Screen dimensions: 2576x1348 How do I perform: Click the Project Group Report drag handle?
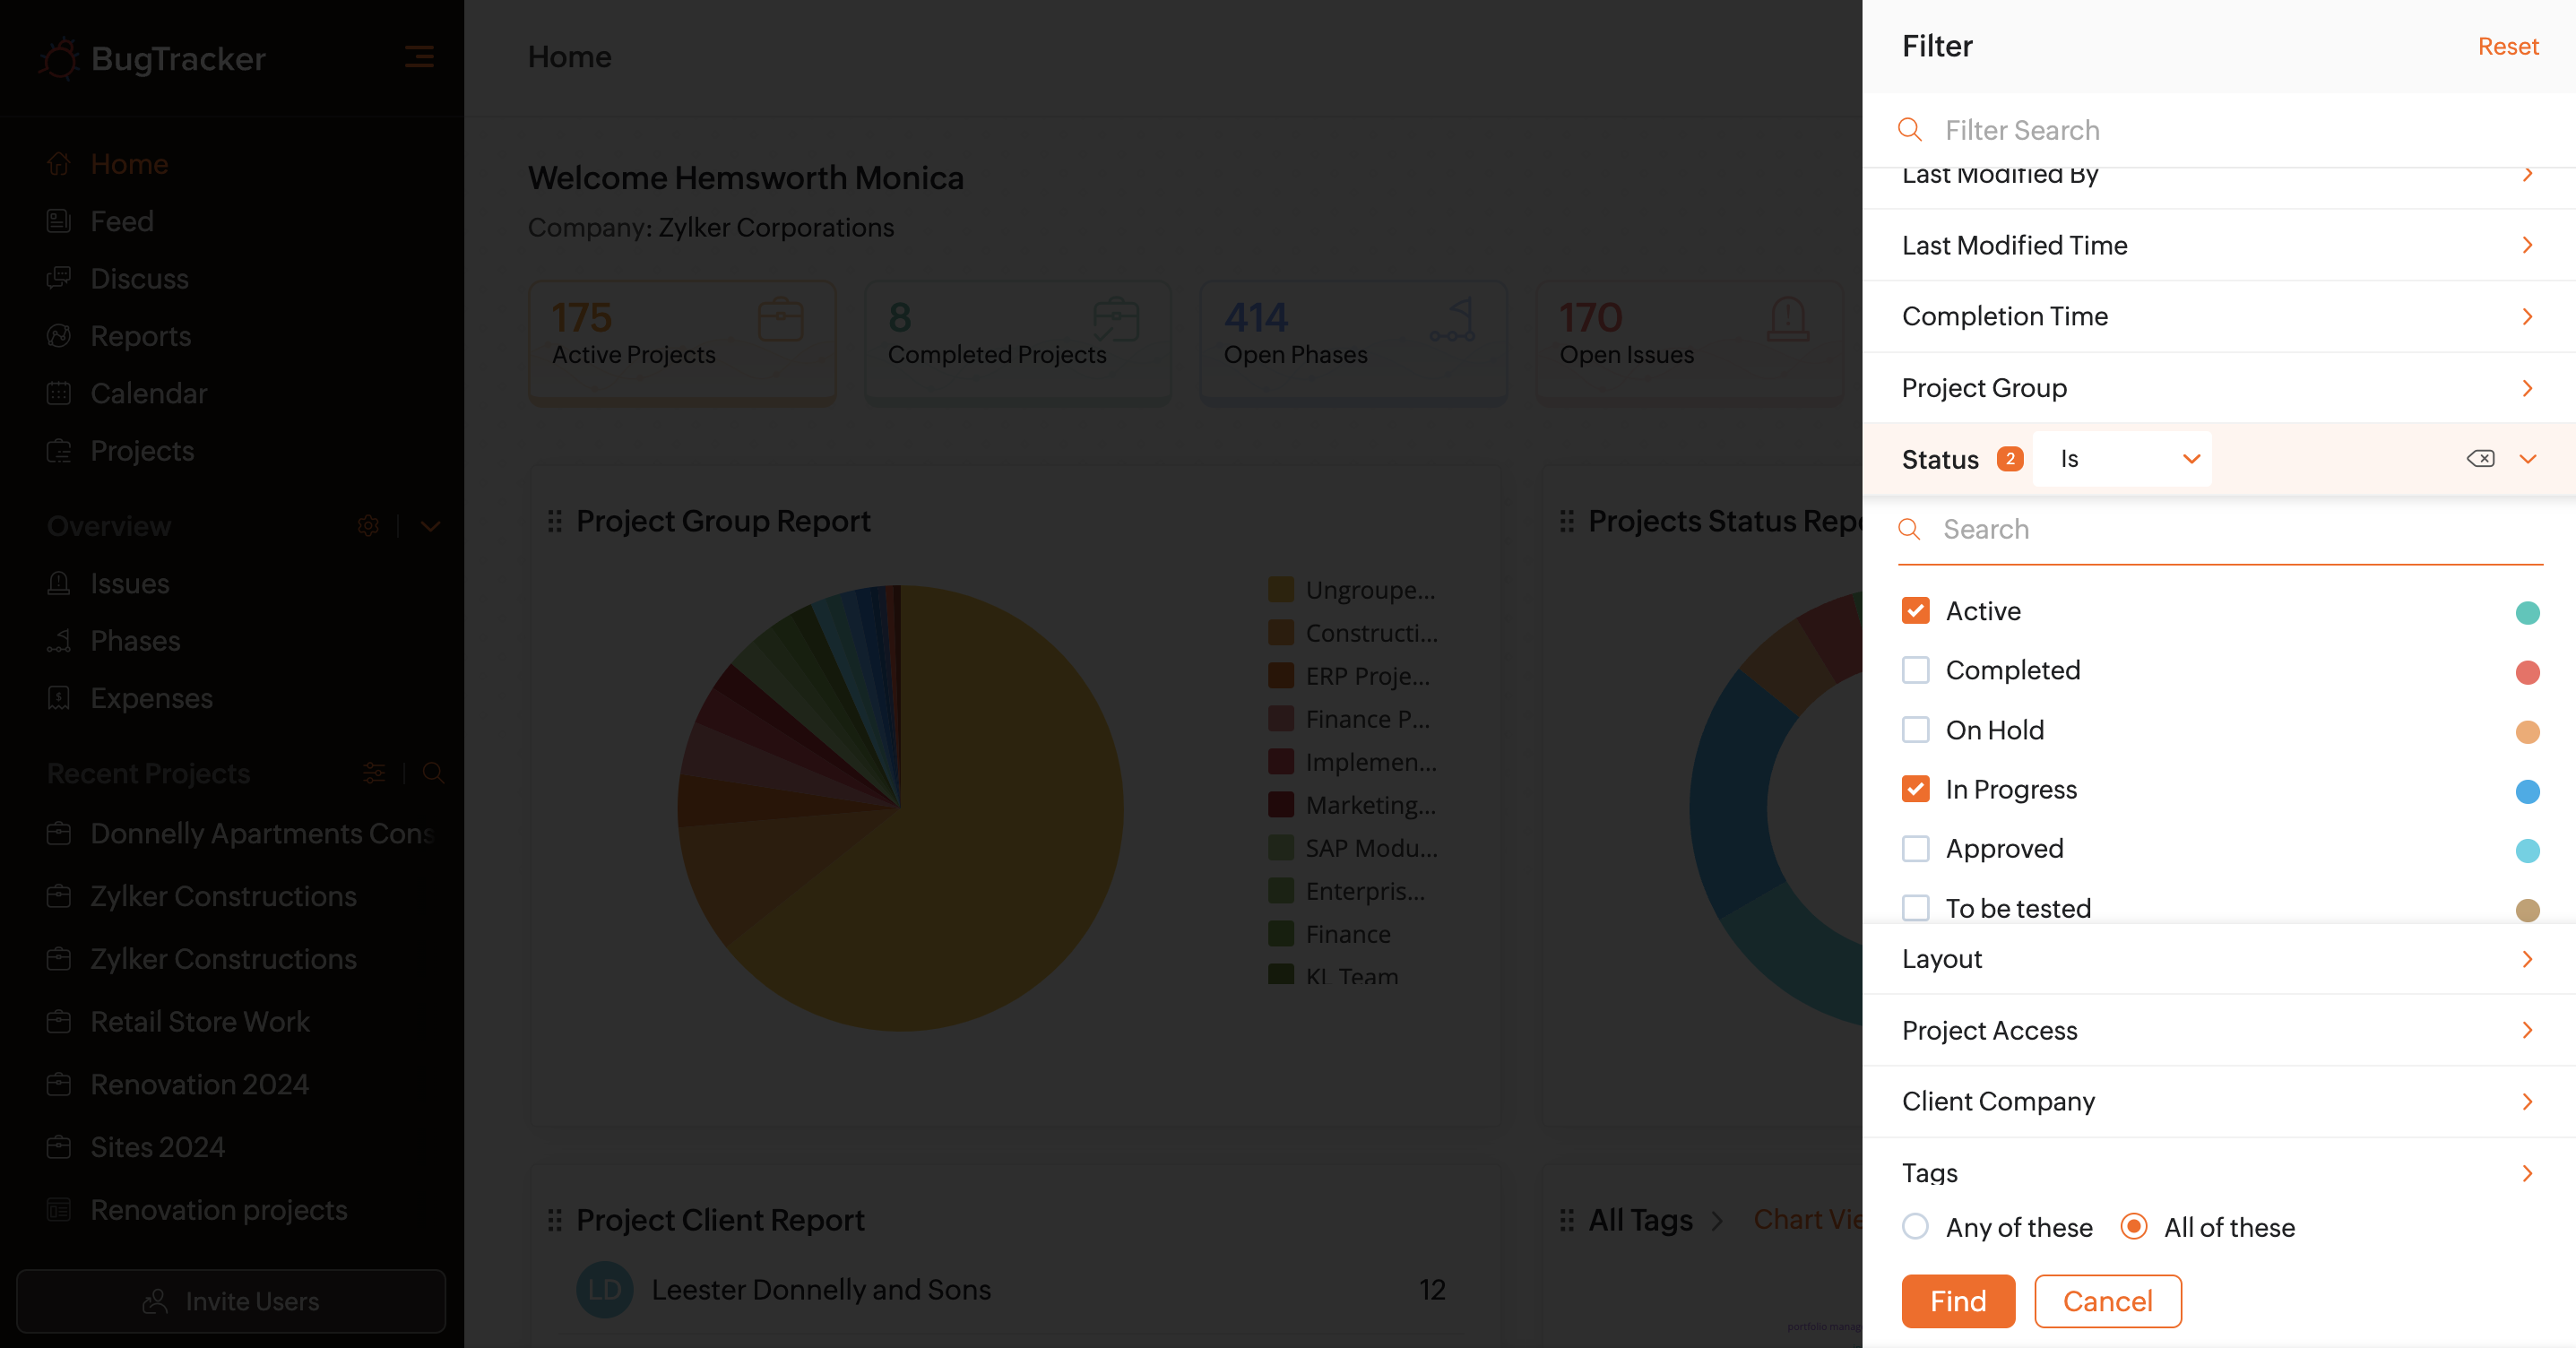pos(555,521)
